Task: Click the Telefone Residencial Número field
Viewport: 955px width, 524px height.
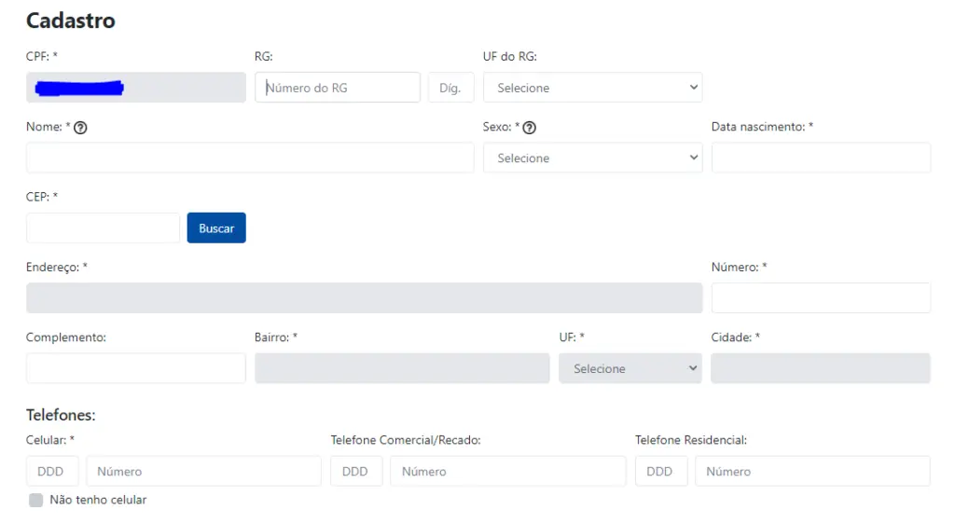Action: (x=811, y=471)
